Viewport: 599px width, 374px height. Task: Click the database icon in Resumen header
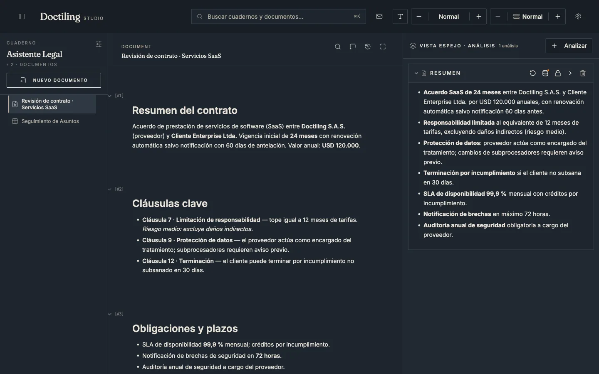pyautogui.click(x=545, y=73)
